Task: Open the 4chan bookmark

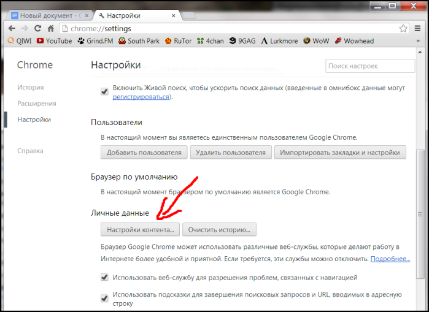Action: 210,41
